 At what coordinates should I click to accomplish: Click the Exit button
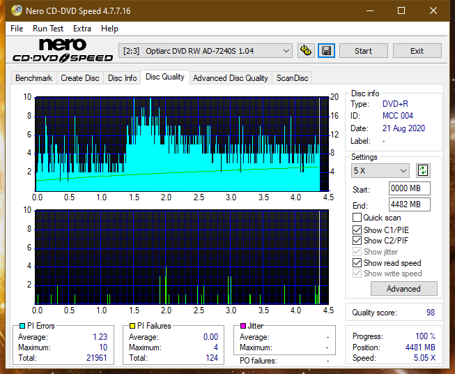tap(417, 51)
